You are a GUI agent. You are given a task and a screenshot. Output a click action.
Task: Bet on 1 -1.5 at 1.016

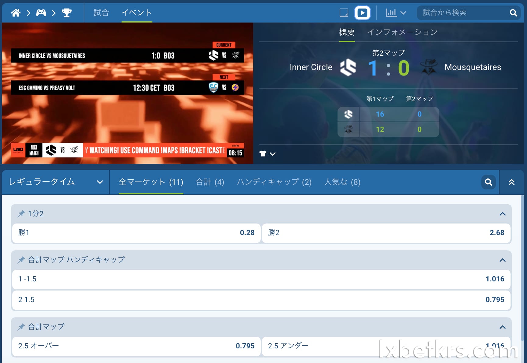pyautogui.click(x=261, y=279)
